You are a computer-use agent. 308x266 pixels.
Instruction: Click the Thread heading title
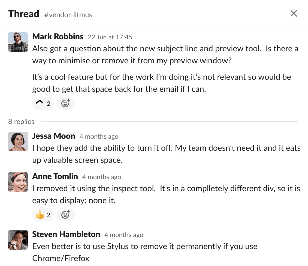(24, 14)
